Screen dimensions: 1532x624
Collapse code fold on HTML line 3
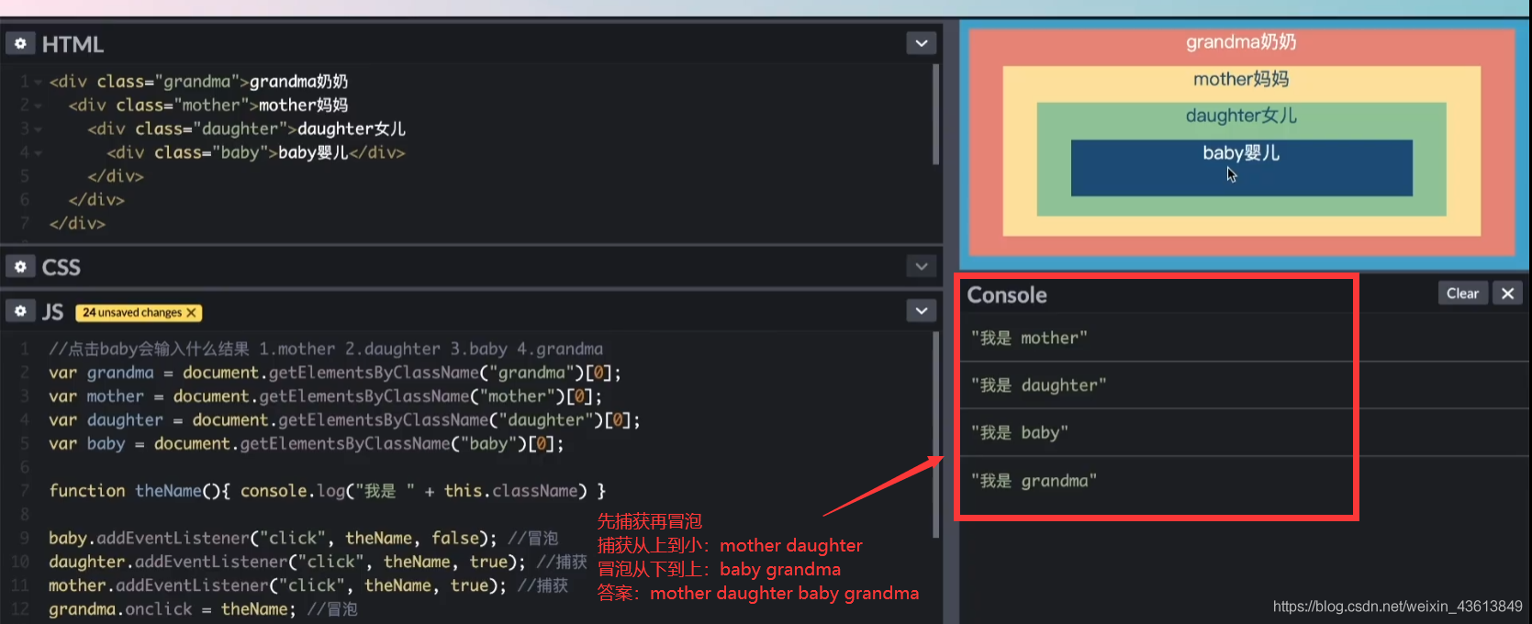tap(38, 129)
